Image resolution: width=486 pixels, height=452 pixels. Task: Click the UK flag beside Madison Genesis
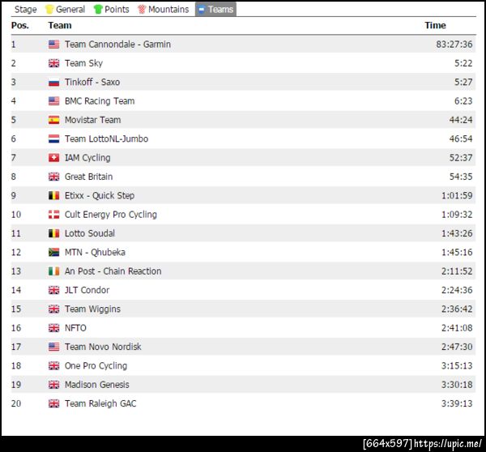point(54,385)
